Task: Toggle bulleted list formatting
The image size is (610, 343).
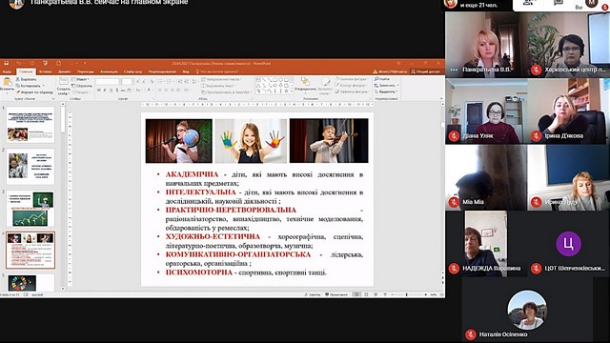Action: pos(161,82)
